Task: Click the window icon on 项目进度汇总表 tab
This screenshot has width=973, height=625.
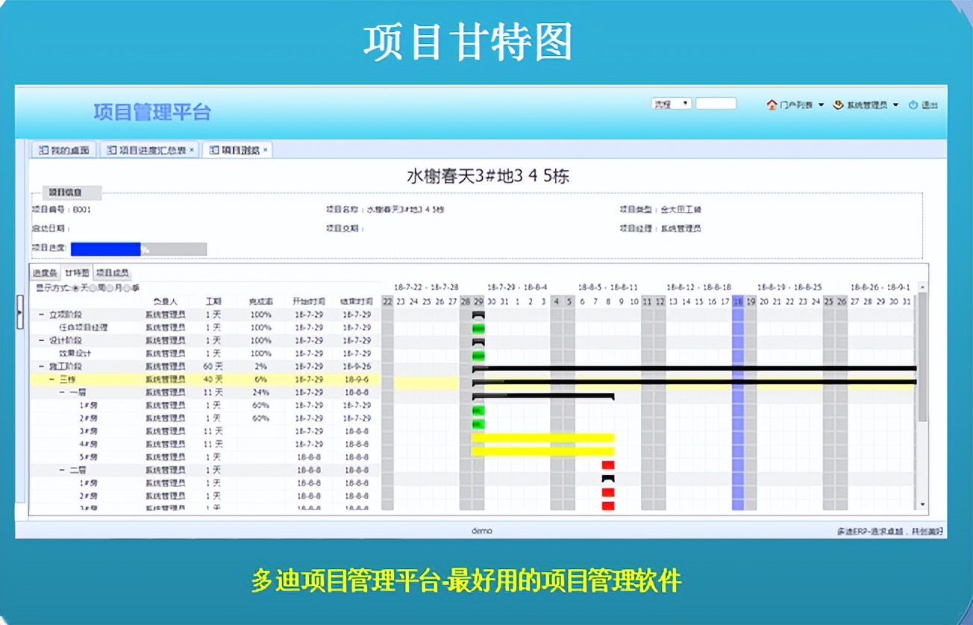Action: [x=112, y=149]
